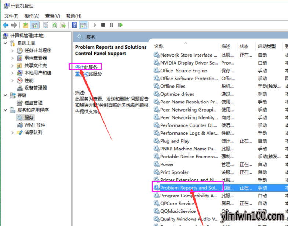
Task: Select the NVIDIA Display Driver service
Action: click(189, 63)
